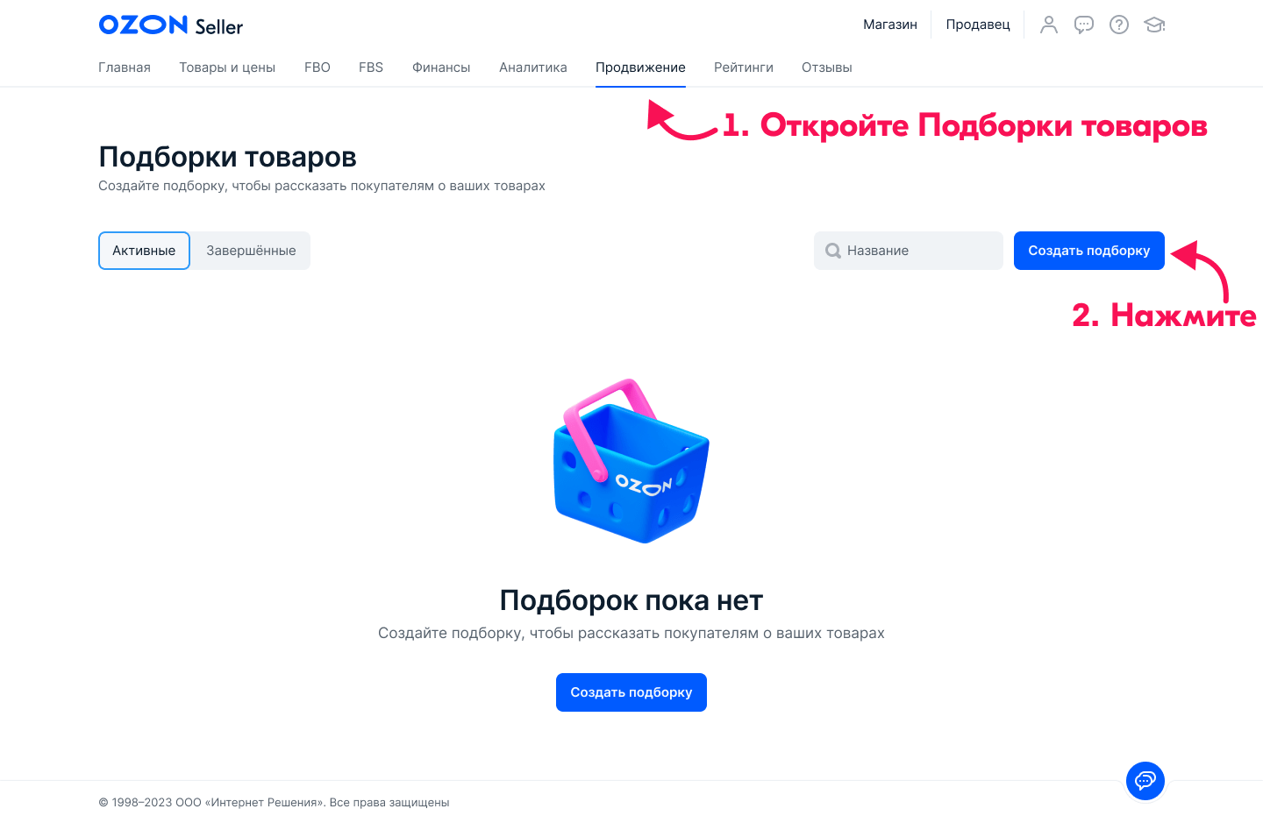Open the messages chat bubble icon
This screenshot has height=823, width=1263.
point(1084,25)
